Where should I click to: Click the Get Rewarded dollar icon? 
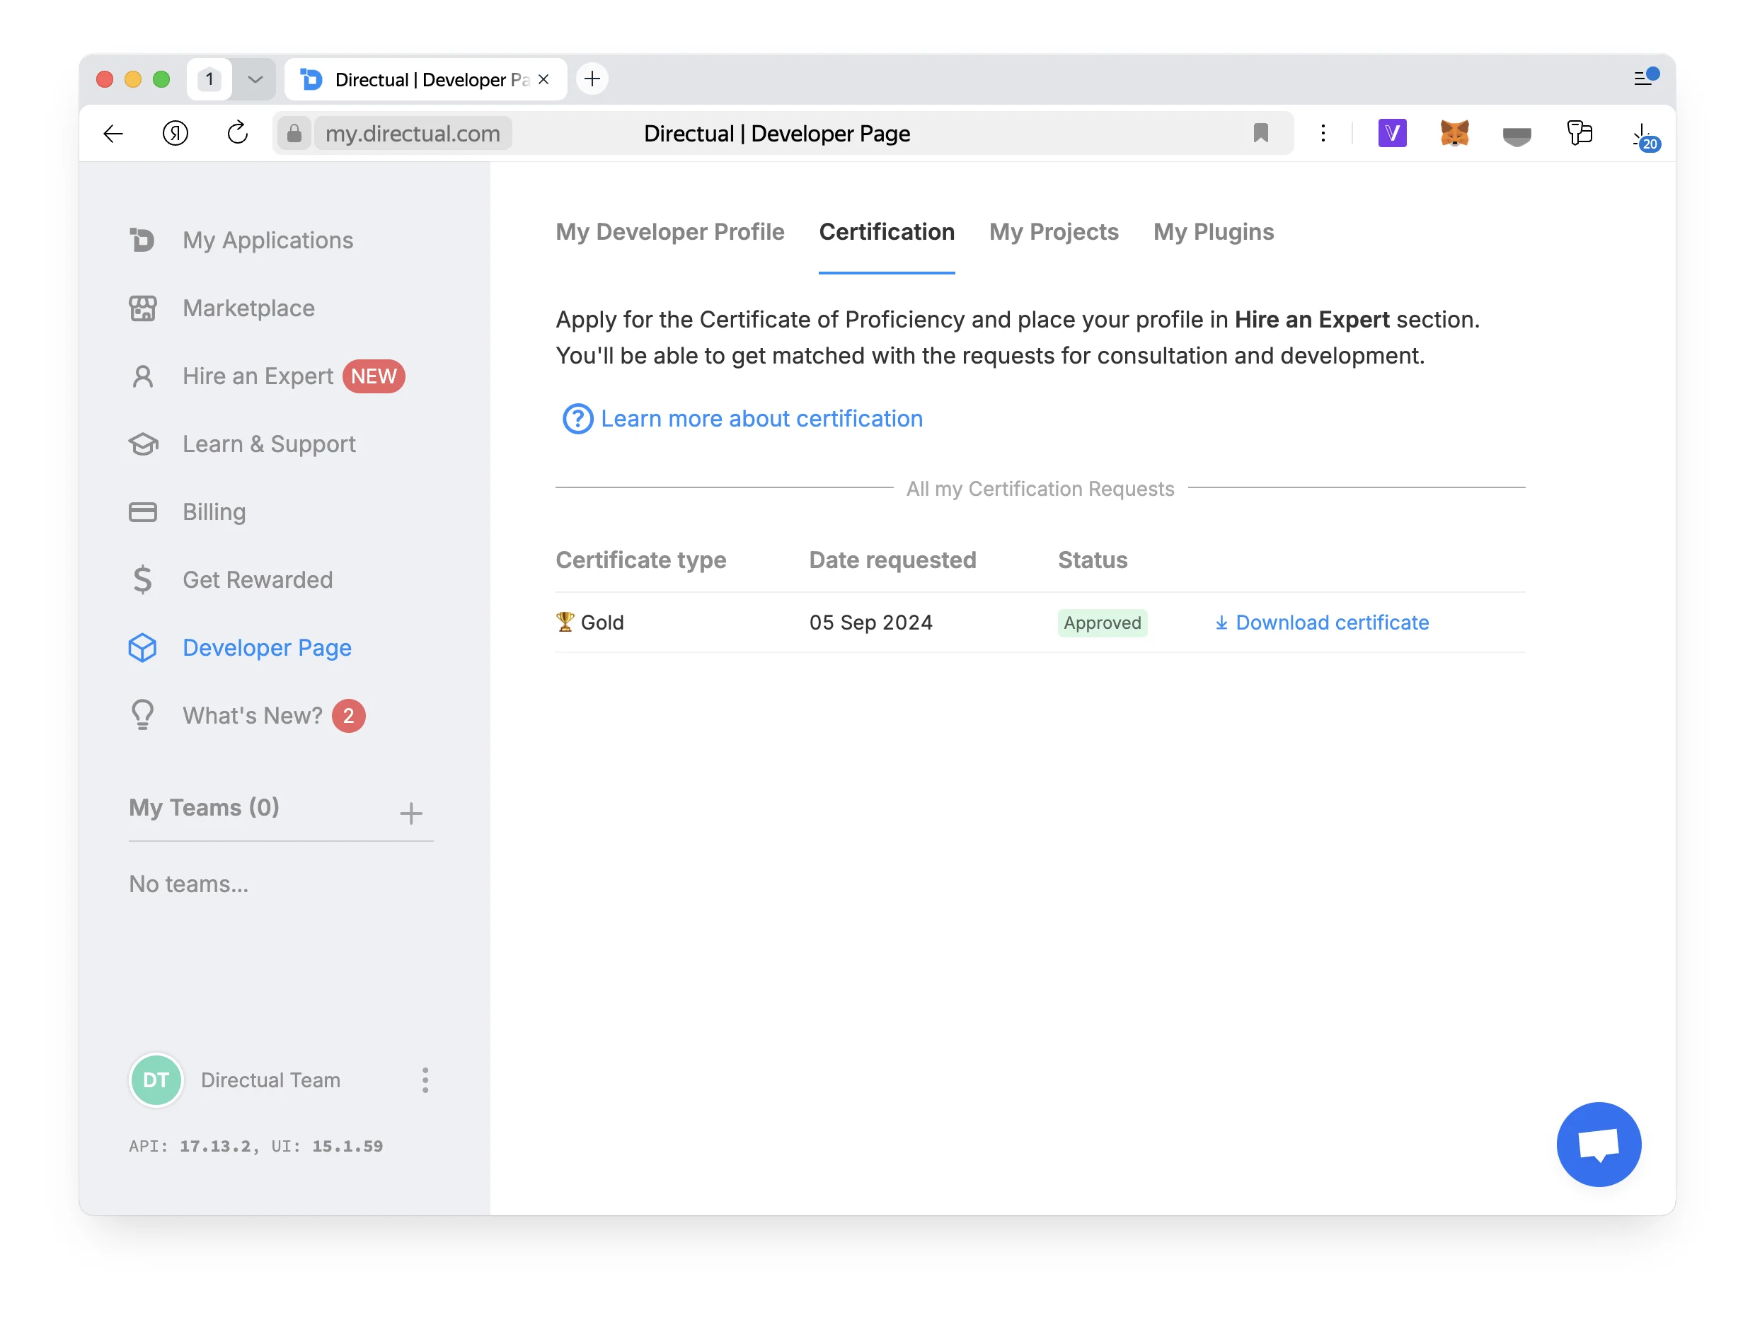click(x=143, y=580)
